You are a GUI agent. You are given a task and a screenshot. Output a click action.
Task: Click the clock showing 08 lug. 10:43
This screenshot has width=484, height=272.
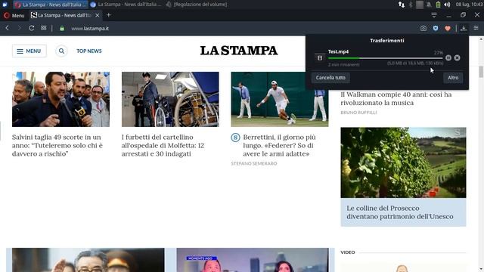point(469,5)
